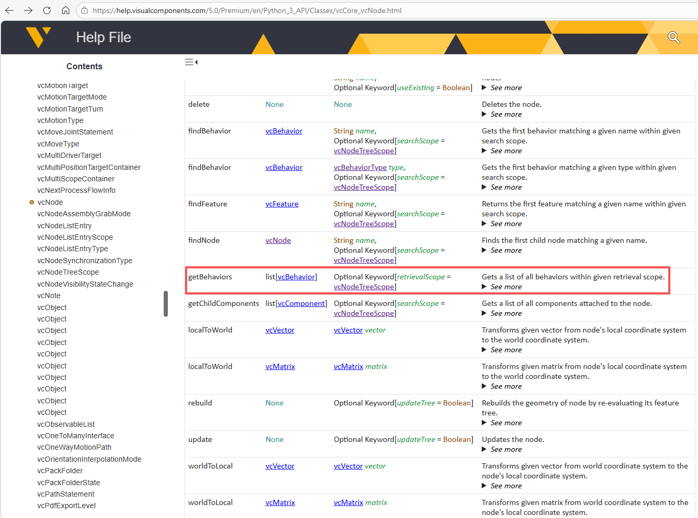698x518 pixels.
Task: Collapse the Contents sidebar toggle icon
Action: [191, 62]
